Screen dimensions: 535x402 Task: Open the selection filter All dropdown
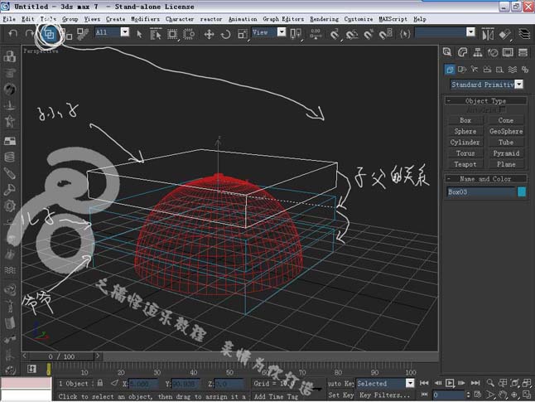[x=125, y=32]
